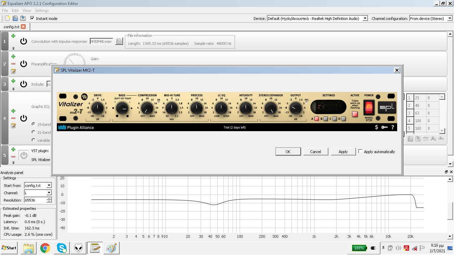This screenshot has width=454, height=255.
Task: Open plugin help question mark icon
Action: coord(393,127)
